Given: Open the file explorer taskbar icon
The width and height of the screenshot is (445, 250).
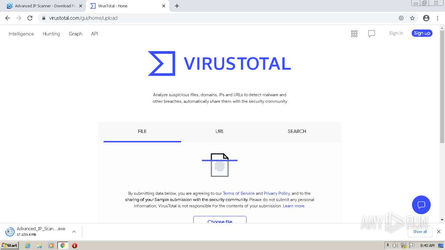Looking at the screenshot, I should click(39, 245).
